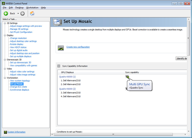
Task: Open the Back history dropdown arrow
Action: 18,13
